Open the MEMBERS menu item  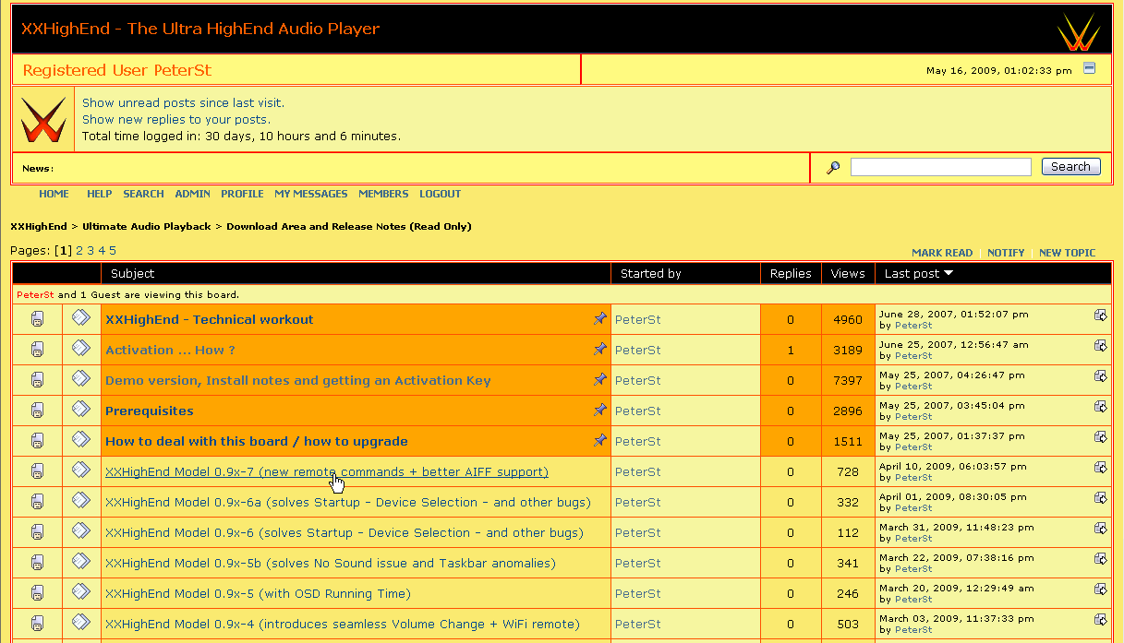[383, 194]
